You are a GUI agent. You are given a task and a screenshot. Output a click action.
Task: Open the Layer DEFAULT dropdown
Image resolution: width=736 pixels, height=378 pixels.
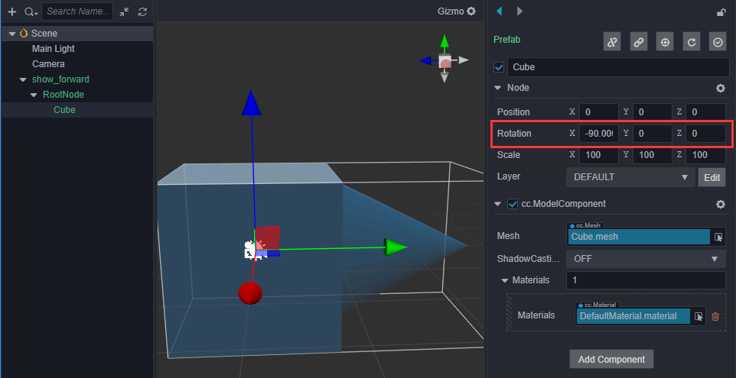click(630, 177)
